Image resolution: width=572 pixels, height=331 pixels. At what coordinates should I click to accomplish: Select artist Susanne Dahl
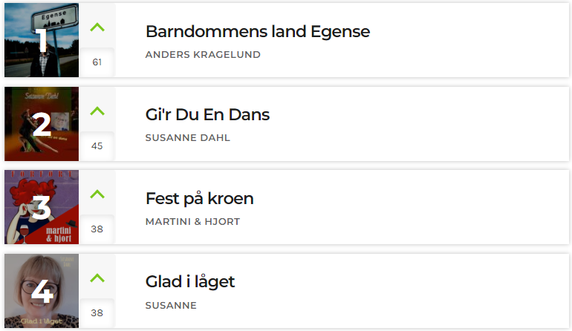pyautogui.click(x=187, y=138)
